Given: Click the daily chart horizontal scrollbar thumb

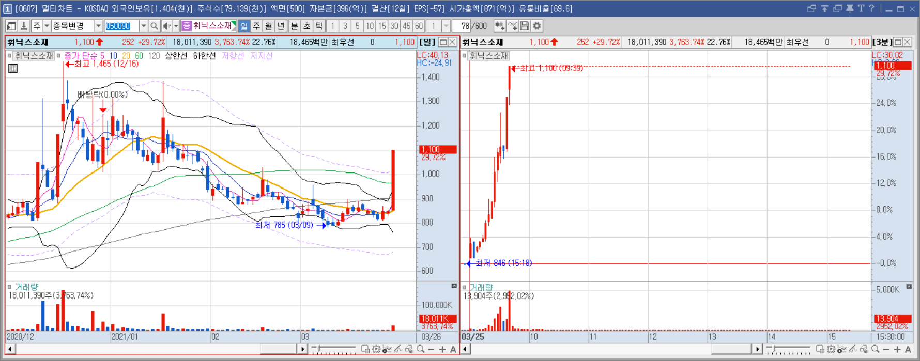Looking at the screenshot, I should pyautogui.click(x=278, y=350).
